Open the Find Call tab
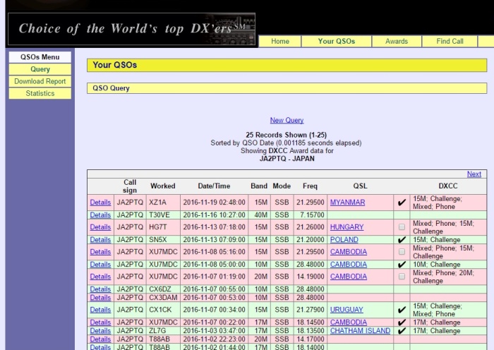494x350 pixels. [450, 41]
